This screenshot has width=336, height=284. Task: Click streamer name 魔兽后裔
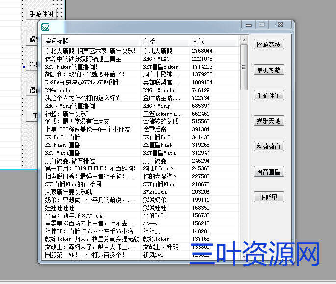point(155,129)
